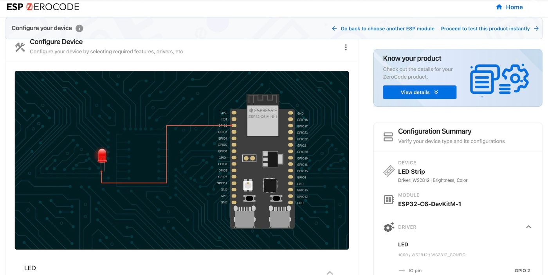The width and height of the screenshot is (548, 275).
Task: Click the right USB-C port on the board
Action: (280, 217)
